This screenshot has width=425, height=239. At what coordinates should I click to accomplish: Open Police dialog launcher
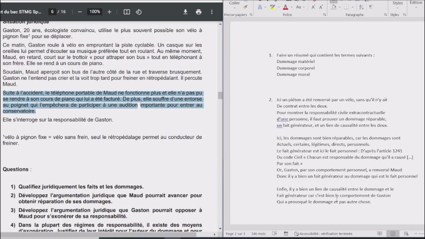324,15
